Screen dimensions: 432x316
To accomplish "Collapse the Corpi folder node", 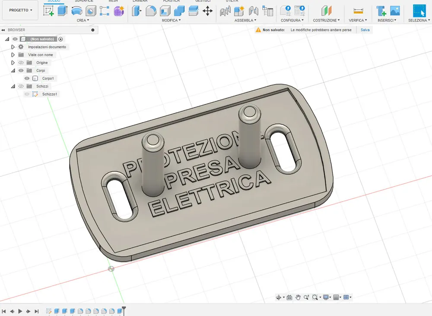I will click(13, 70).
